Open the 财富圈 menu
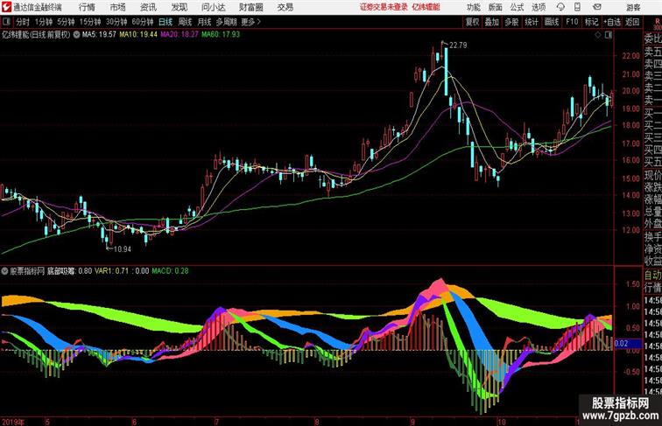The height and width of the screenshot is (426, 662). [250, 7]
